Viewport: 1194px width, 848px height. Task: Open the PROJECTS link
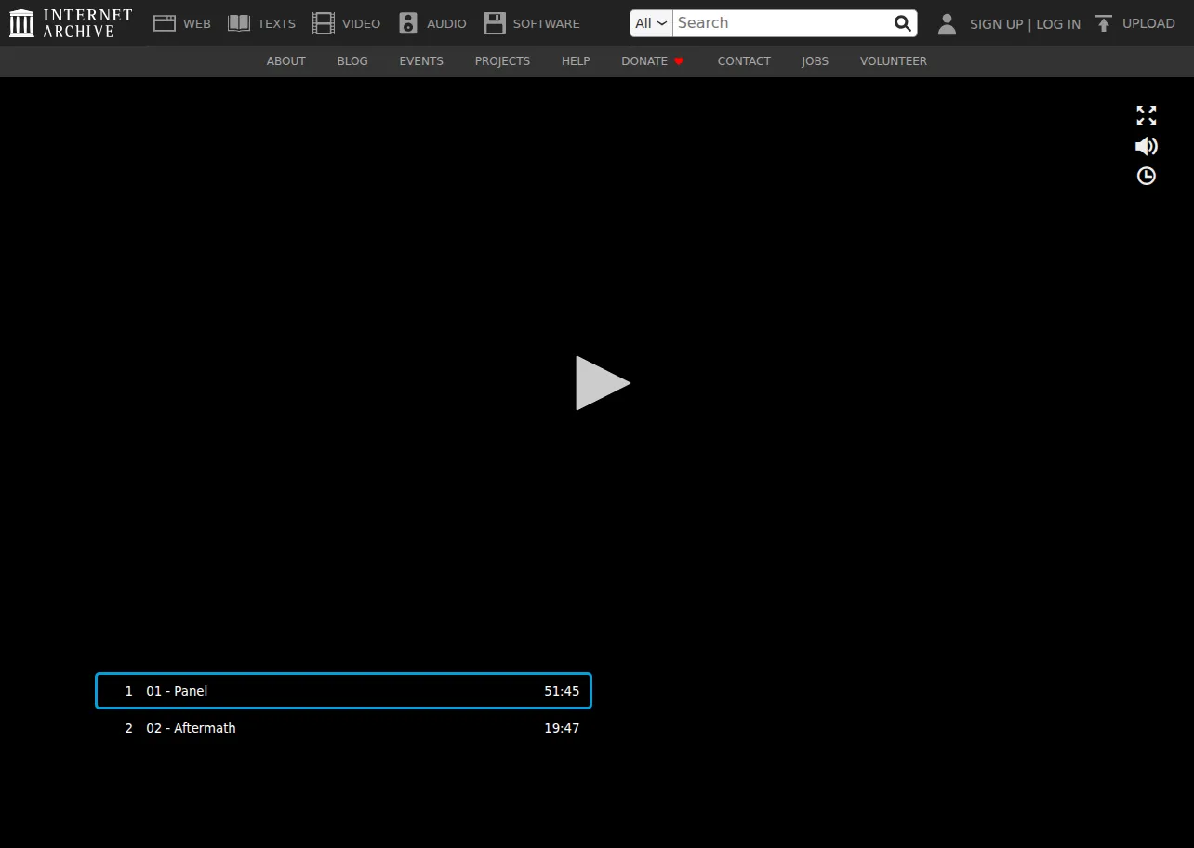tap(502, 61)
